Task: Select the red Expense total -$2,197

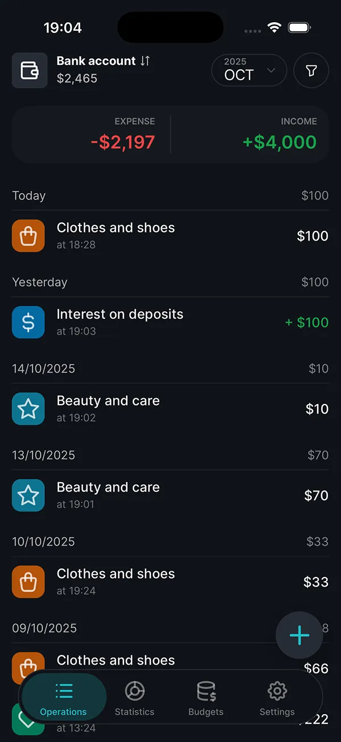Action: click(x=123, y=142)
